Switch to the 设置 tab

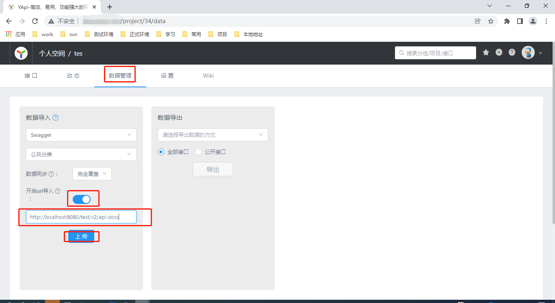click(167, 76)
